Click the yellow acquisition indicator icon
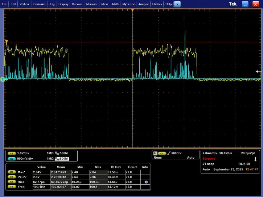The image size is (263, 197). [x=255, y=159]
